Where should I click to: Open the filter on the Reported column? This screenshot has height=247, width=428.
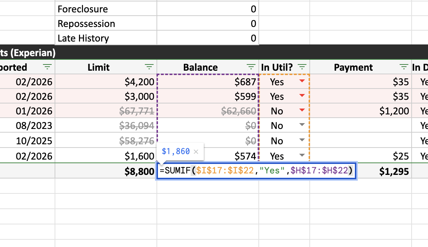point(47,67)
